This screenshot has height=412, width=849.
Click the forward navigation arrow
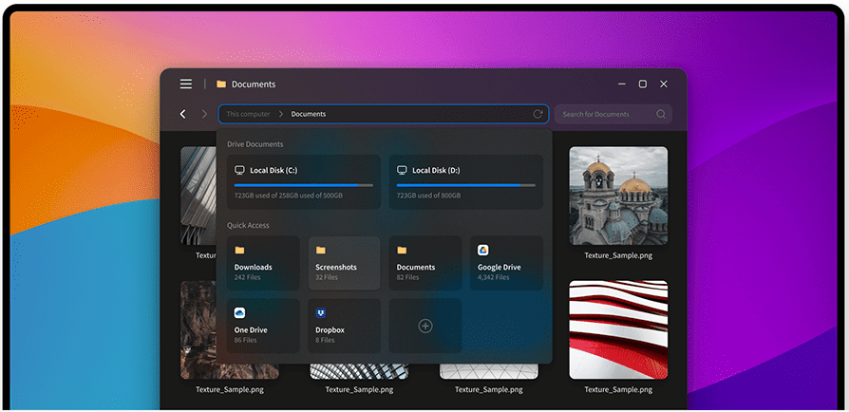[204, 114]
